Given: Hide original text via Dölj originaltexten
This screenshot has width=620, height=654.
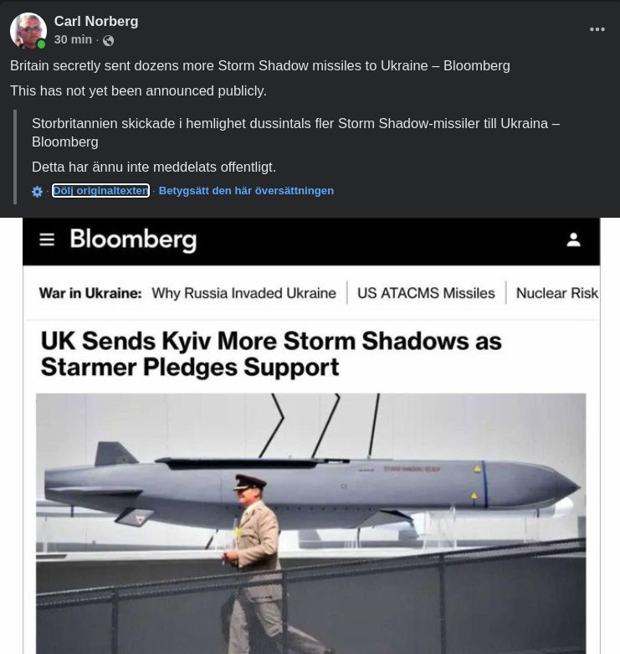Looking at the screenshot, I should click(100, 191).
